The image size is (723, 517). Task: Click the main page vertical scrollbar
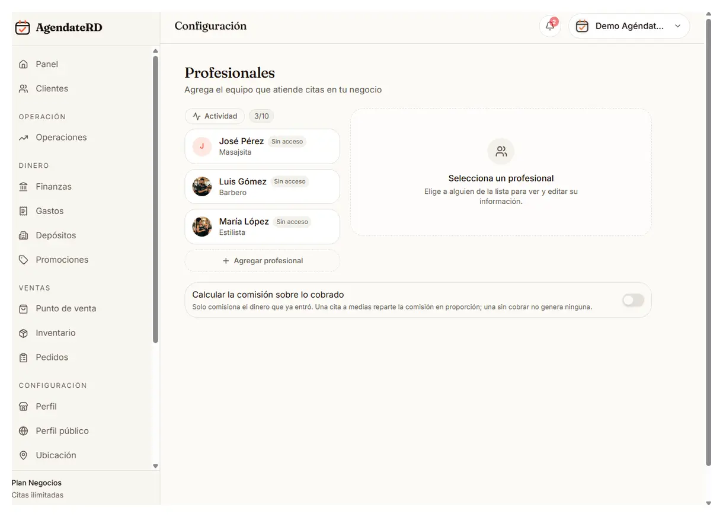[x=708, y=242]
